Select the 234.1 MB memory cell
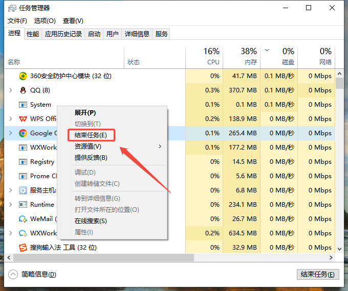This screenshot has height=291, width=348. (242, 205)
